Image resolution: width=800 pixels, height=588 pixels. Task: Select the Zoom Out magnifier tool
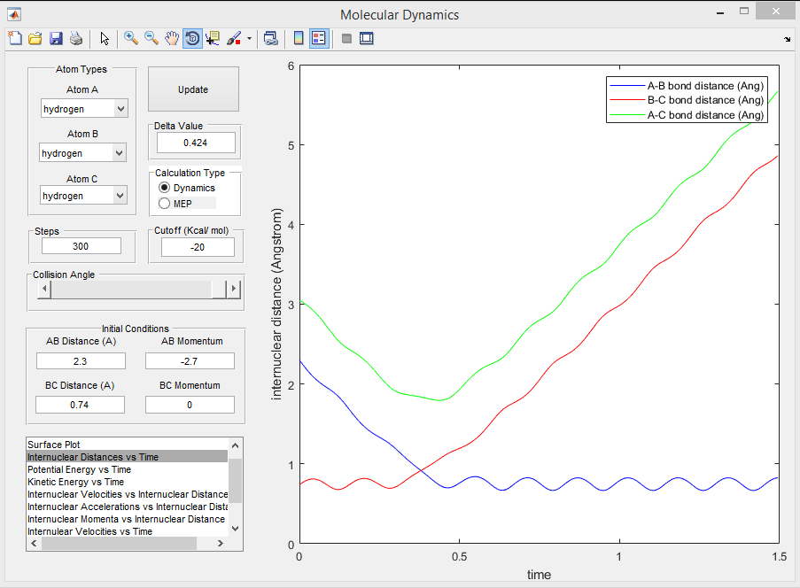point(151,38)
